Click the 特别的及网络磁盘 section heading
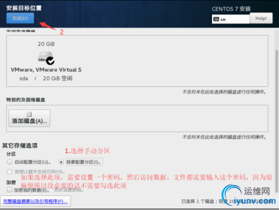 coord(26,100)
